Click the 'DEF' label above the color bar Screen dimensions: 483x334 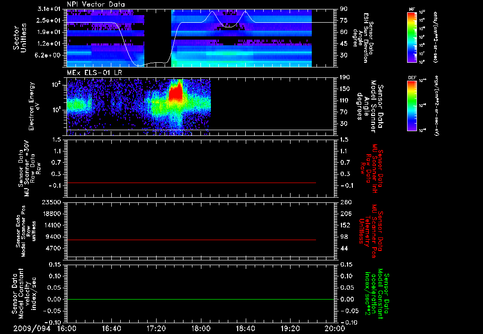click(x=412, y=78)
